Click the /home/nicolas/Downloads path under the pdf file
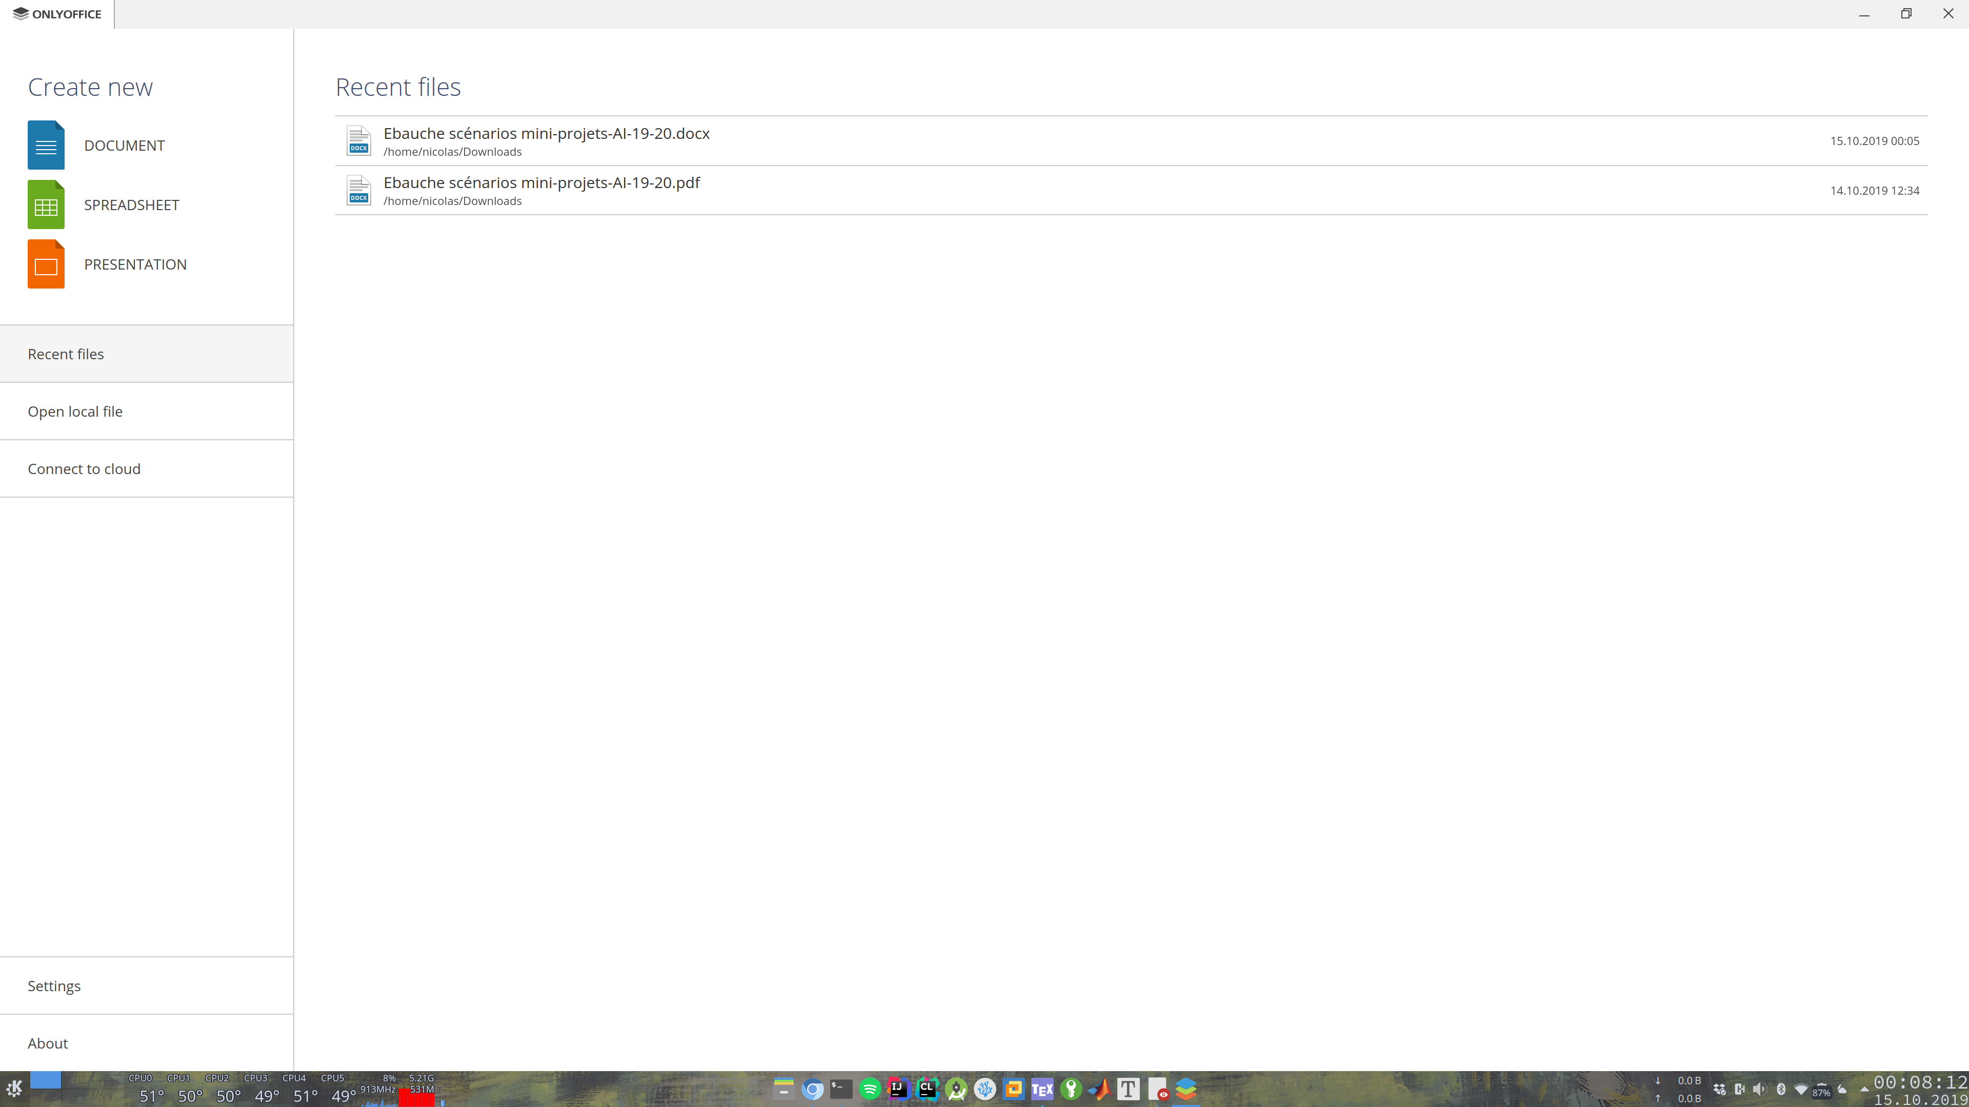Image resolution: width=1969 pixels, height=1107 pixels. pos(452,201)
